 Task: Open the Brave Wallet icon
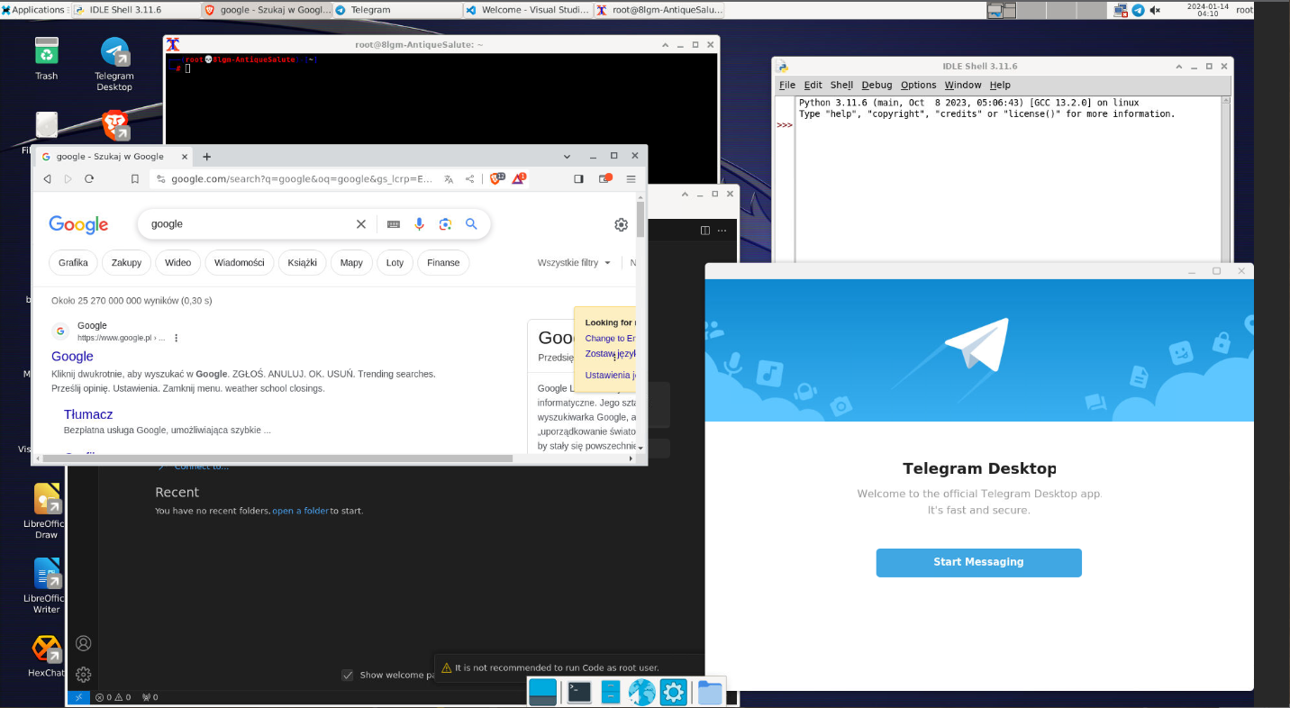(x=605, y=178)
